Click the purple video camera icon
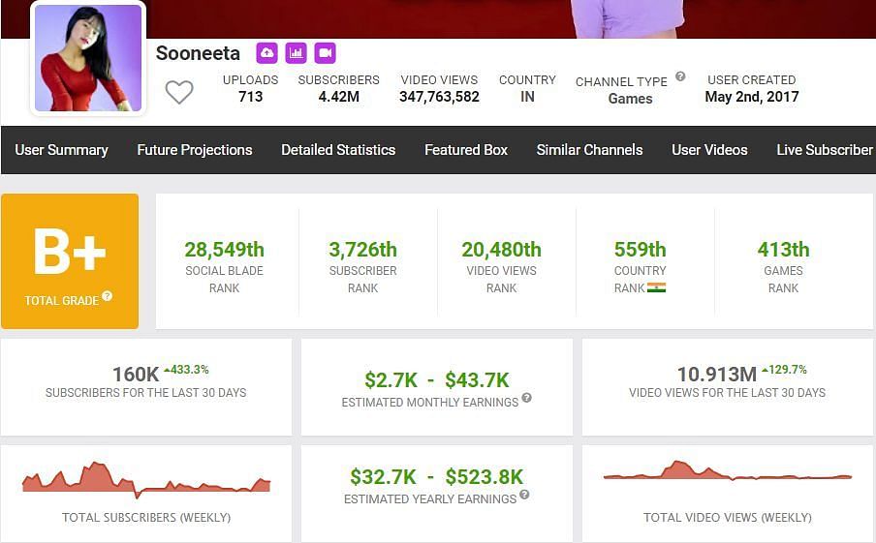 (x=325, y=53)
